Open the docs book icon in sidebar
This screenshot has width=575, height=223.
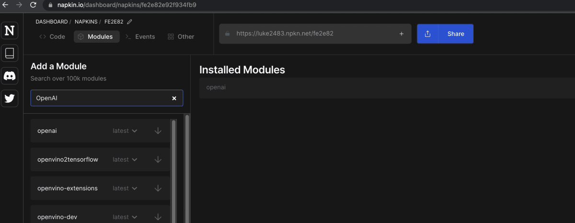point(10,53)
